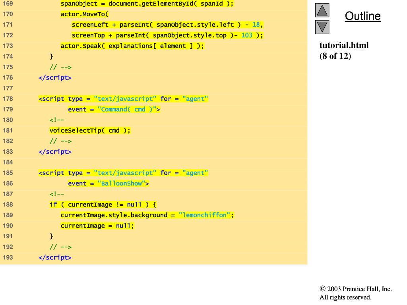Click the closing brace on line 191

51,236
